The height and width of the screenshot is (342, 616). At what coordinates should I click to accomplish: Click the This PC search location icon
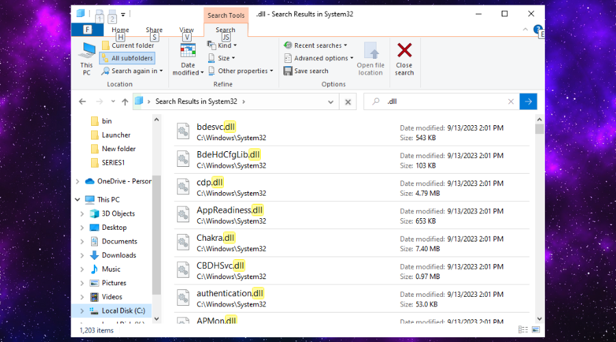87,59
